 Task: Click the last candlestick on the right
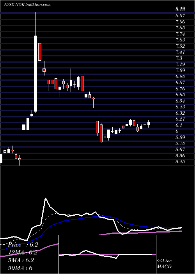(149, 123)
